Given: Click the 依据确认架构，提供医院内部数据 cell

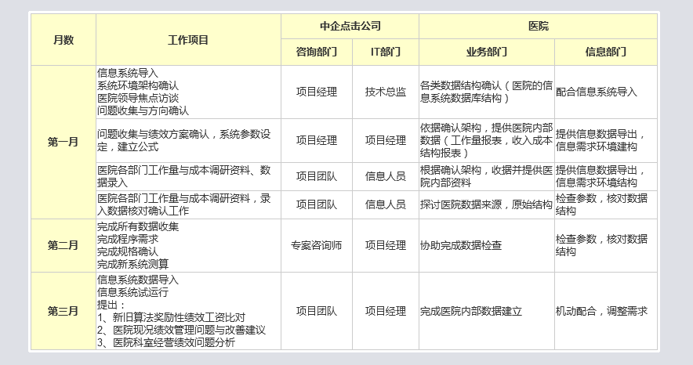Looking at the screenshot, I should pos(487,140).
